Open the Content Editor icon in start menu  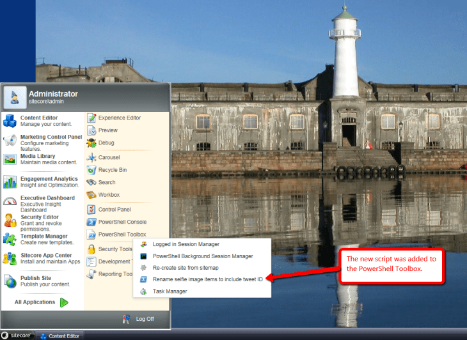[10, 121]
